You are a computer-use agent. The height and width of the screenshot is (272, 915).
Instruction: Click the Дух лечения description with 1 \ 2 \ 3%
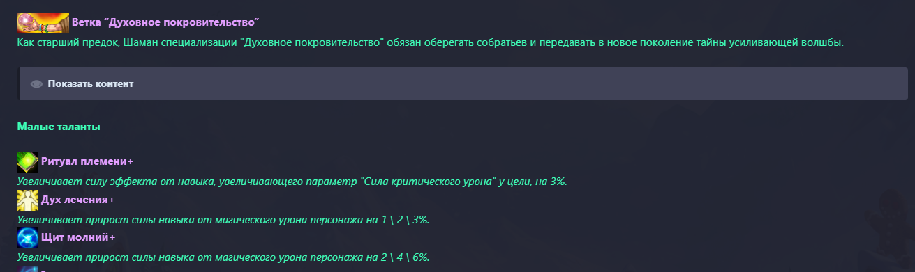click(223, 220)
